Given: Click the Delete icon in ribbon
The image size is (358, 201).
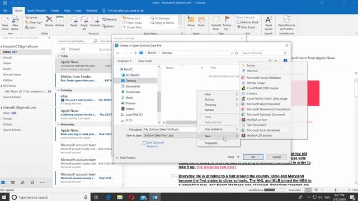Looking at the screenshot, I should [x=49, y=22].
